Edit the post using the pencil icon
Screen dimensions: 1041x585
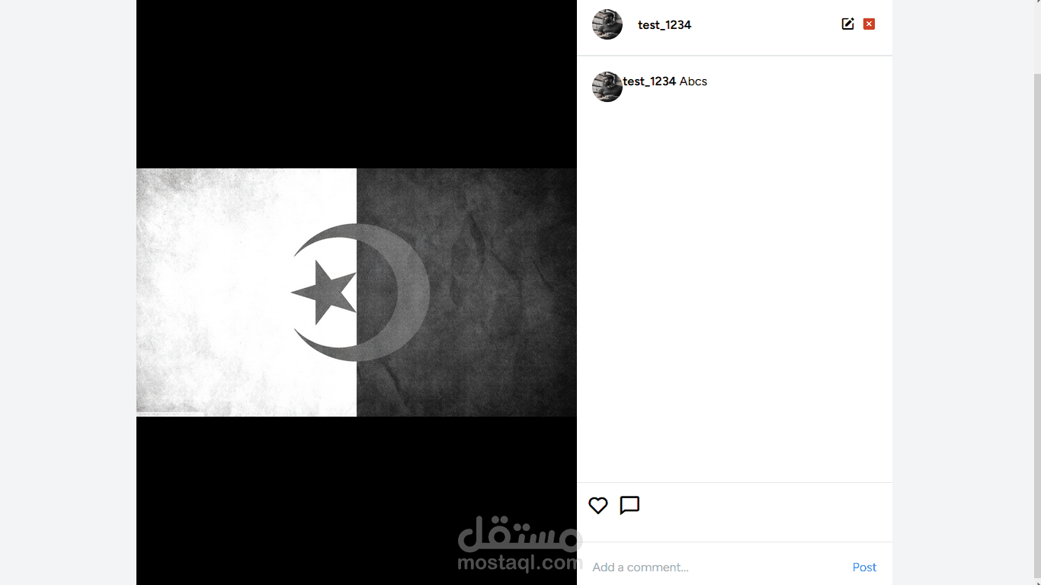tap(847, 24)
